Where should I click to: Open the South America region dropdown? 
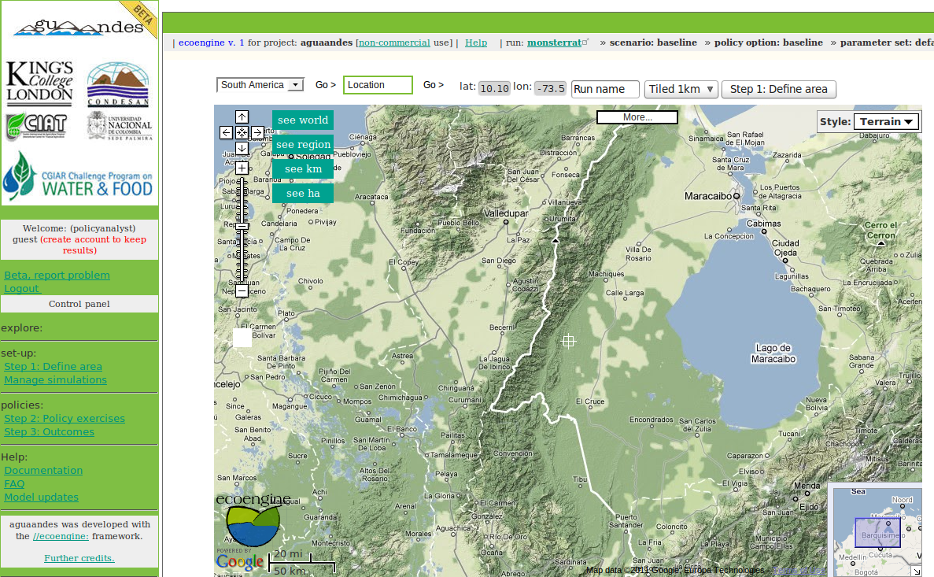(260, 85)
